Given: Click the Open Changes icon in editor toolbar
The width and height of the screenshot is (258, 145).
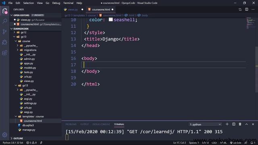Looking at the screenshot, I should coord(240,10).
